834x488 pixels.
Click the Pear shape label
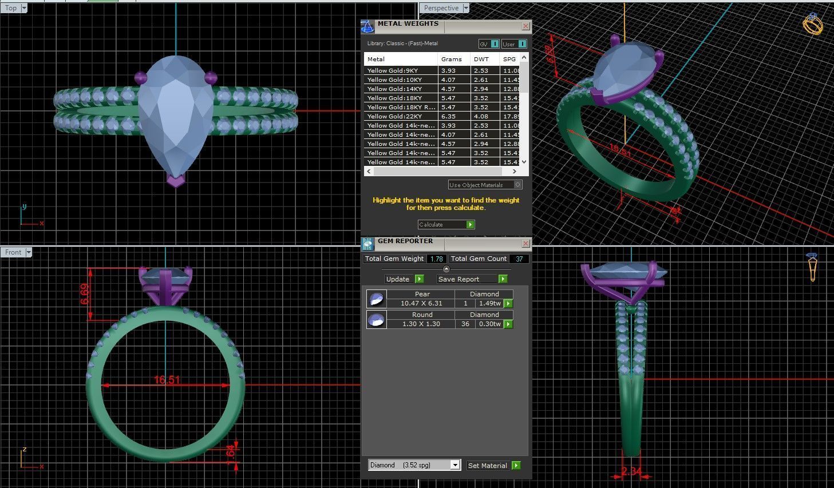pos(422,294)
